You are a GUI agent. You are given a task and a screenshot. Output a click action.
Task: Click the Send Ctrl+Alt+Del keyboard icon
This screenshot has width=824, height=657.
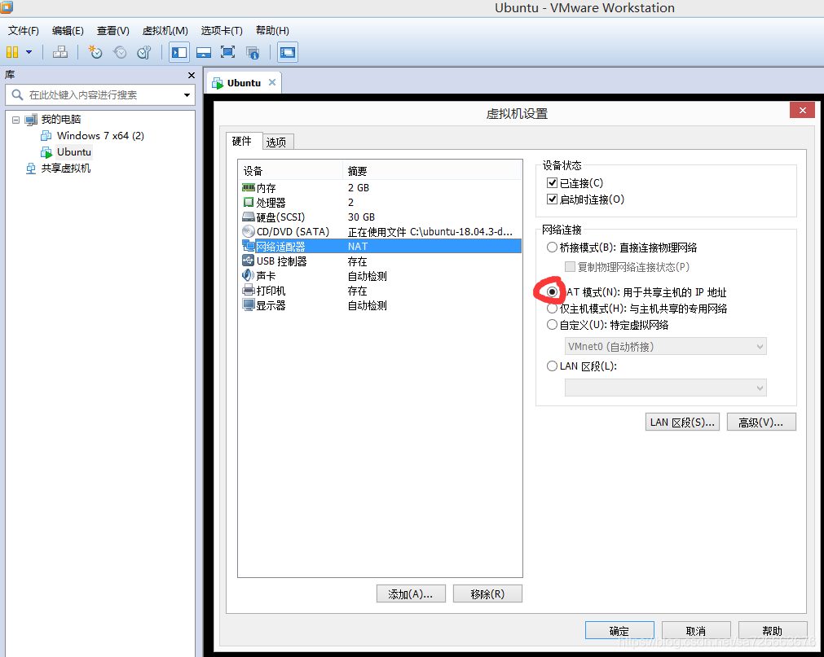(60, 52)
